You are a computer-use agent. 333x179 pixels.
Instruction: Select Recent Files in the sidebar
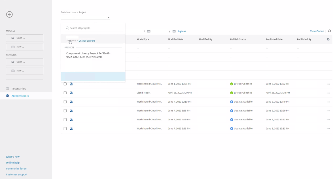coord(18,89)
